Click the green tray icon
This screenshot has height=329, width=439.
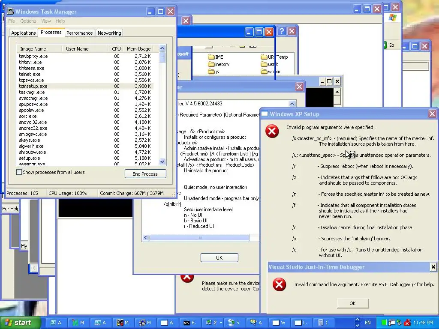384,323
